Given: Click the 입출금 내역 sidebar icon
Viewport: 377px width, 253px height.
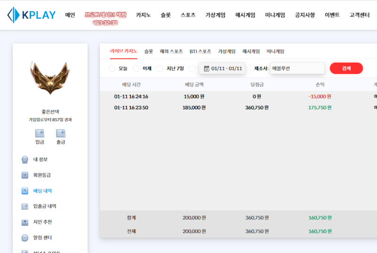Looking at the screenshot, I should click(x=25, y=206).
